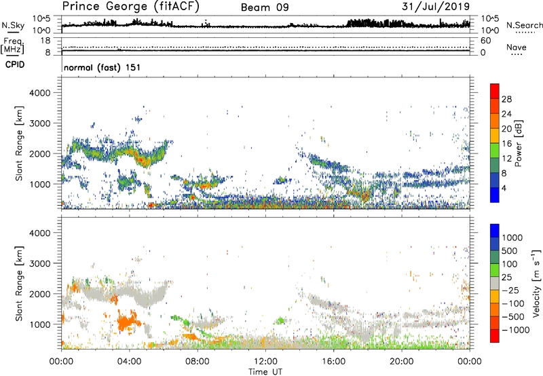Image resolution: width=543 pixels, height=376 pixels.
Task: Click the 'Freq. [MHz]' label
Action: pos(12,45)
